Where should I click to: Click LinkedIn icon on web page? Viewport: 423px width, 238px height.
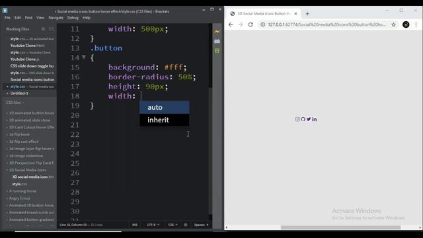coord(315,119)
